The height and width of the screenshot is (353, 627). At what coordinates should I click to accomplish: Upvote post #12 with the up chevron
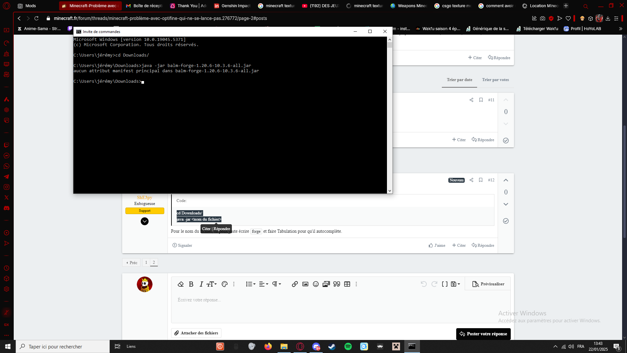point(506,180)
